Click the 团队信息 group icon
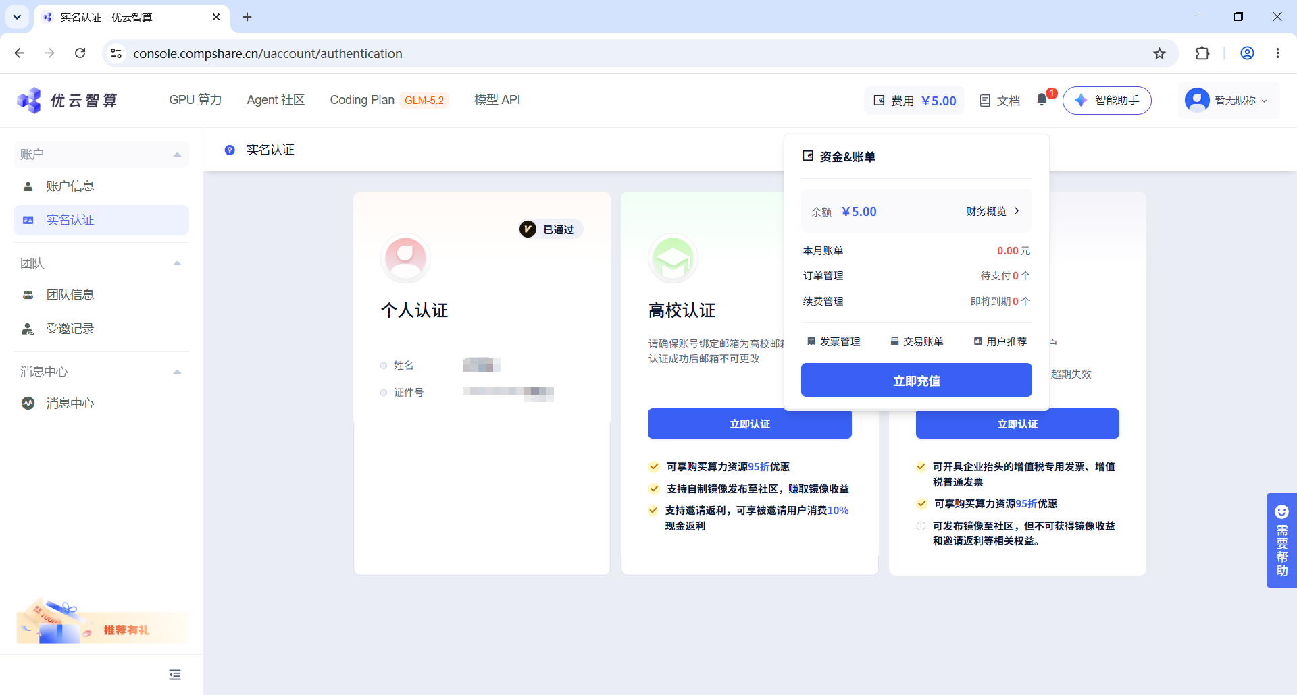 (x=28, y=295)
